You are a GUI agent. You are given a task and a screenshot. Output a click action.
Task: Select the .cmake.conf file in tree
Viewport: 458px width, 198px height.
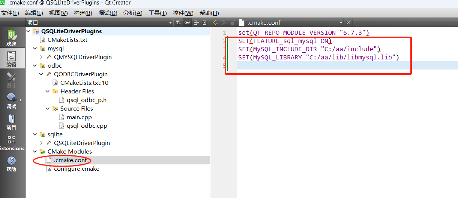click(x=70, y=160)
